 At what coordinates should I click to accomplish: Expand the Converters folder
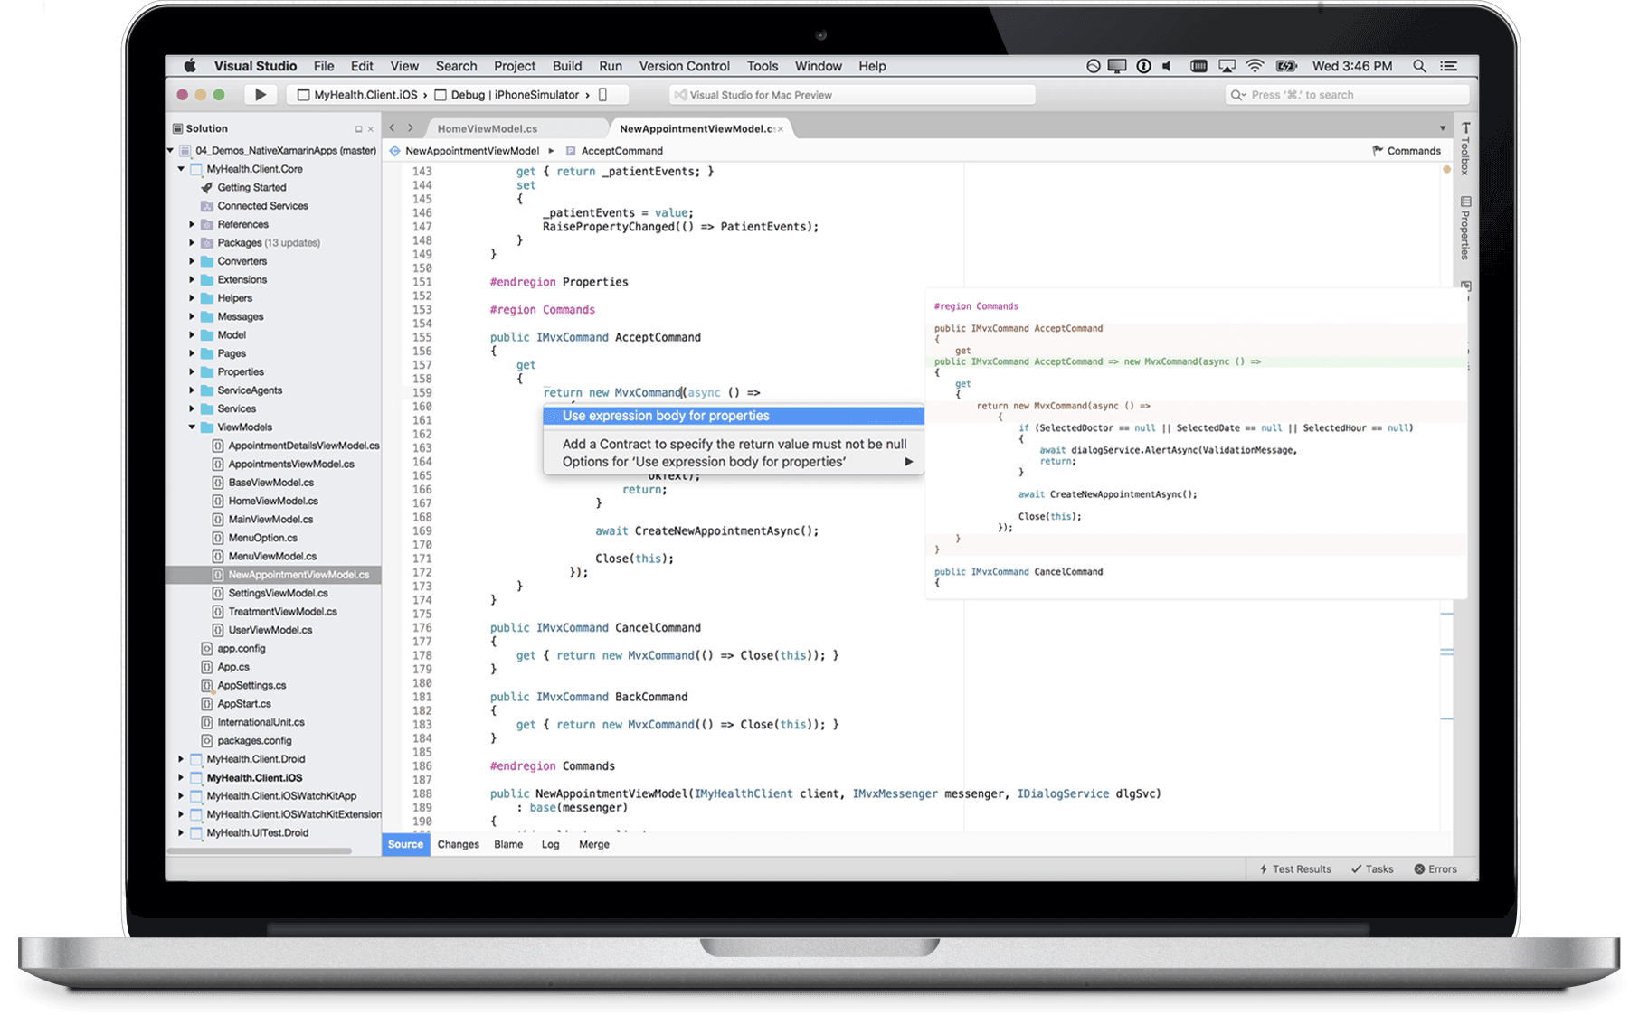pyautogui.click(x=192, y=261)
